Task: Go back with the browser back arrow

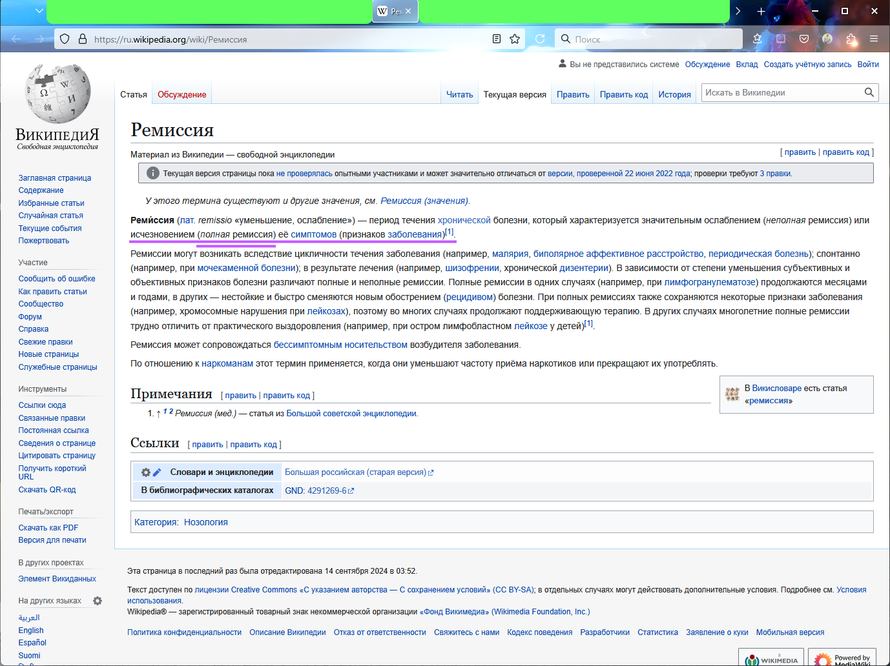Action: pos(16,39)
